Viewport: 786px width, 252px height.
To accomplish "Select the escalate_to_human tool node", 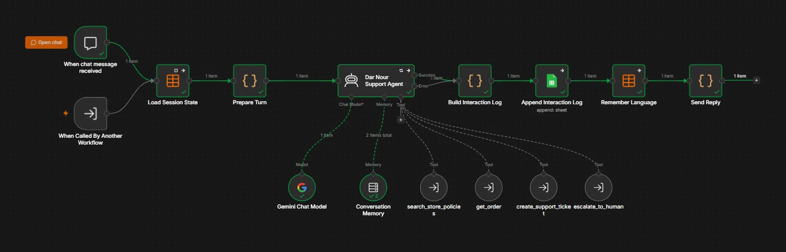I will (x=598, y=188).
